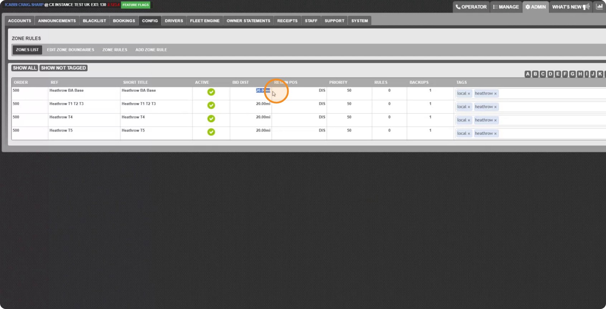The height and width of the screenshot is (309, 606).
Task: Click the Show All button
Action: 25,68
